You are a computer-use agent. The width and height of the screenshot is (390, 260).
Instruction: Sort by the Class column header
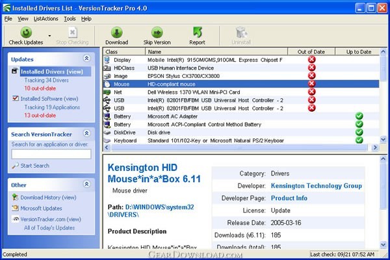pos(124,52)
